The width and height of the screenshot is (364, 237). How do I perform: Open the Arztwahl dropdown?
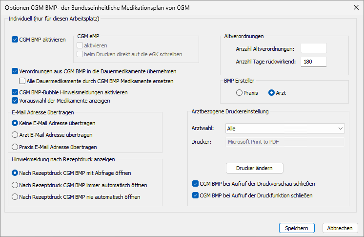tap(285, 129)
